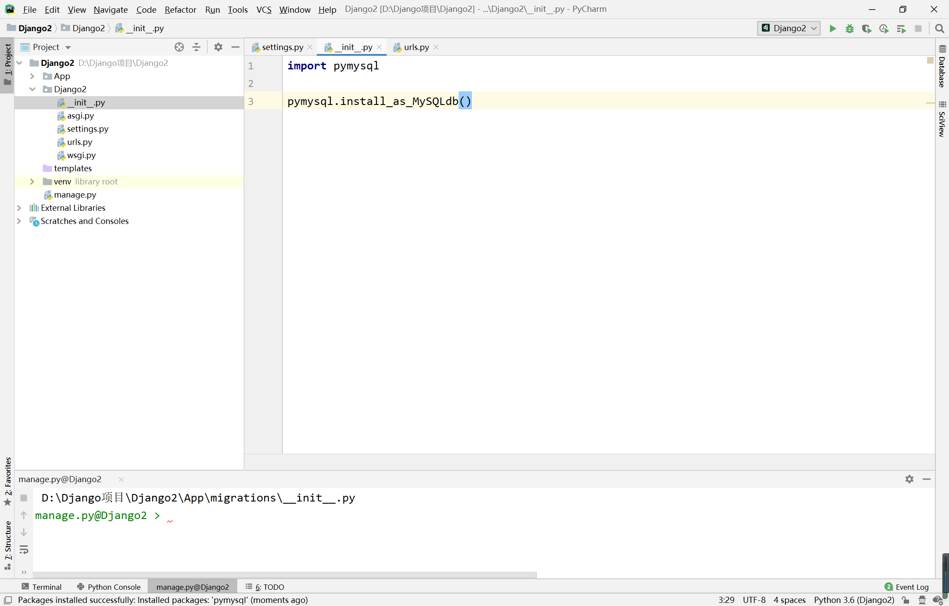This screenshot has width=949, height=606.
Task: Expand the App folder
Action: [x=32, y=76]
